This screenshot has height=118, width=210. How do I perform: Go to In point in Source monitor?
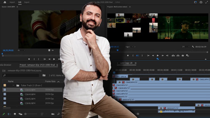pos(45,59)
